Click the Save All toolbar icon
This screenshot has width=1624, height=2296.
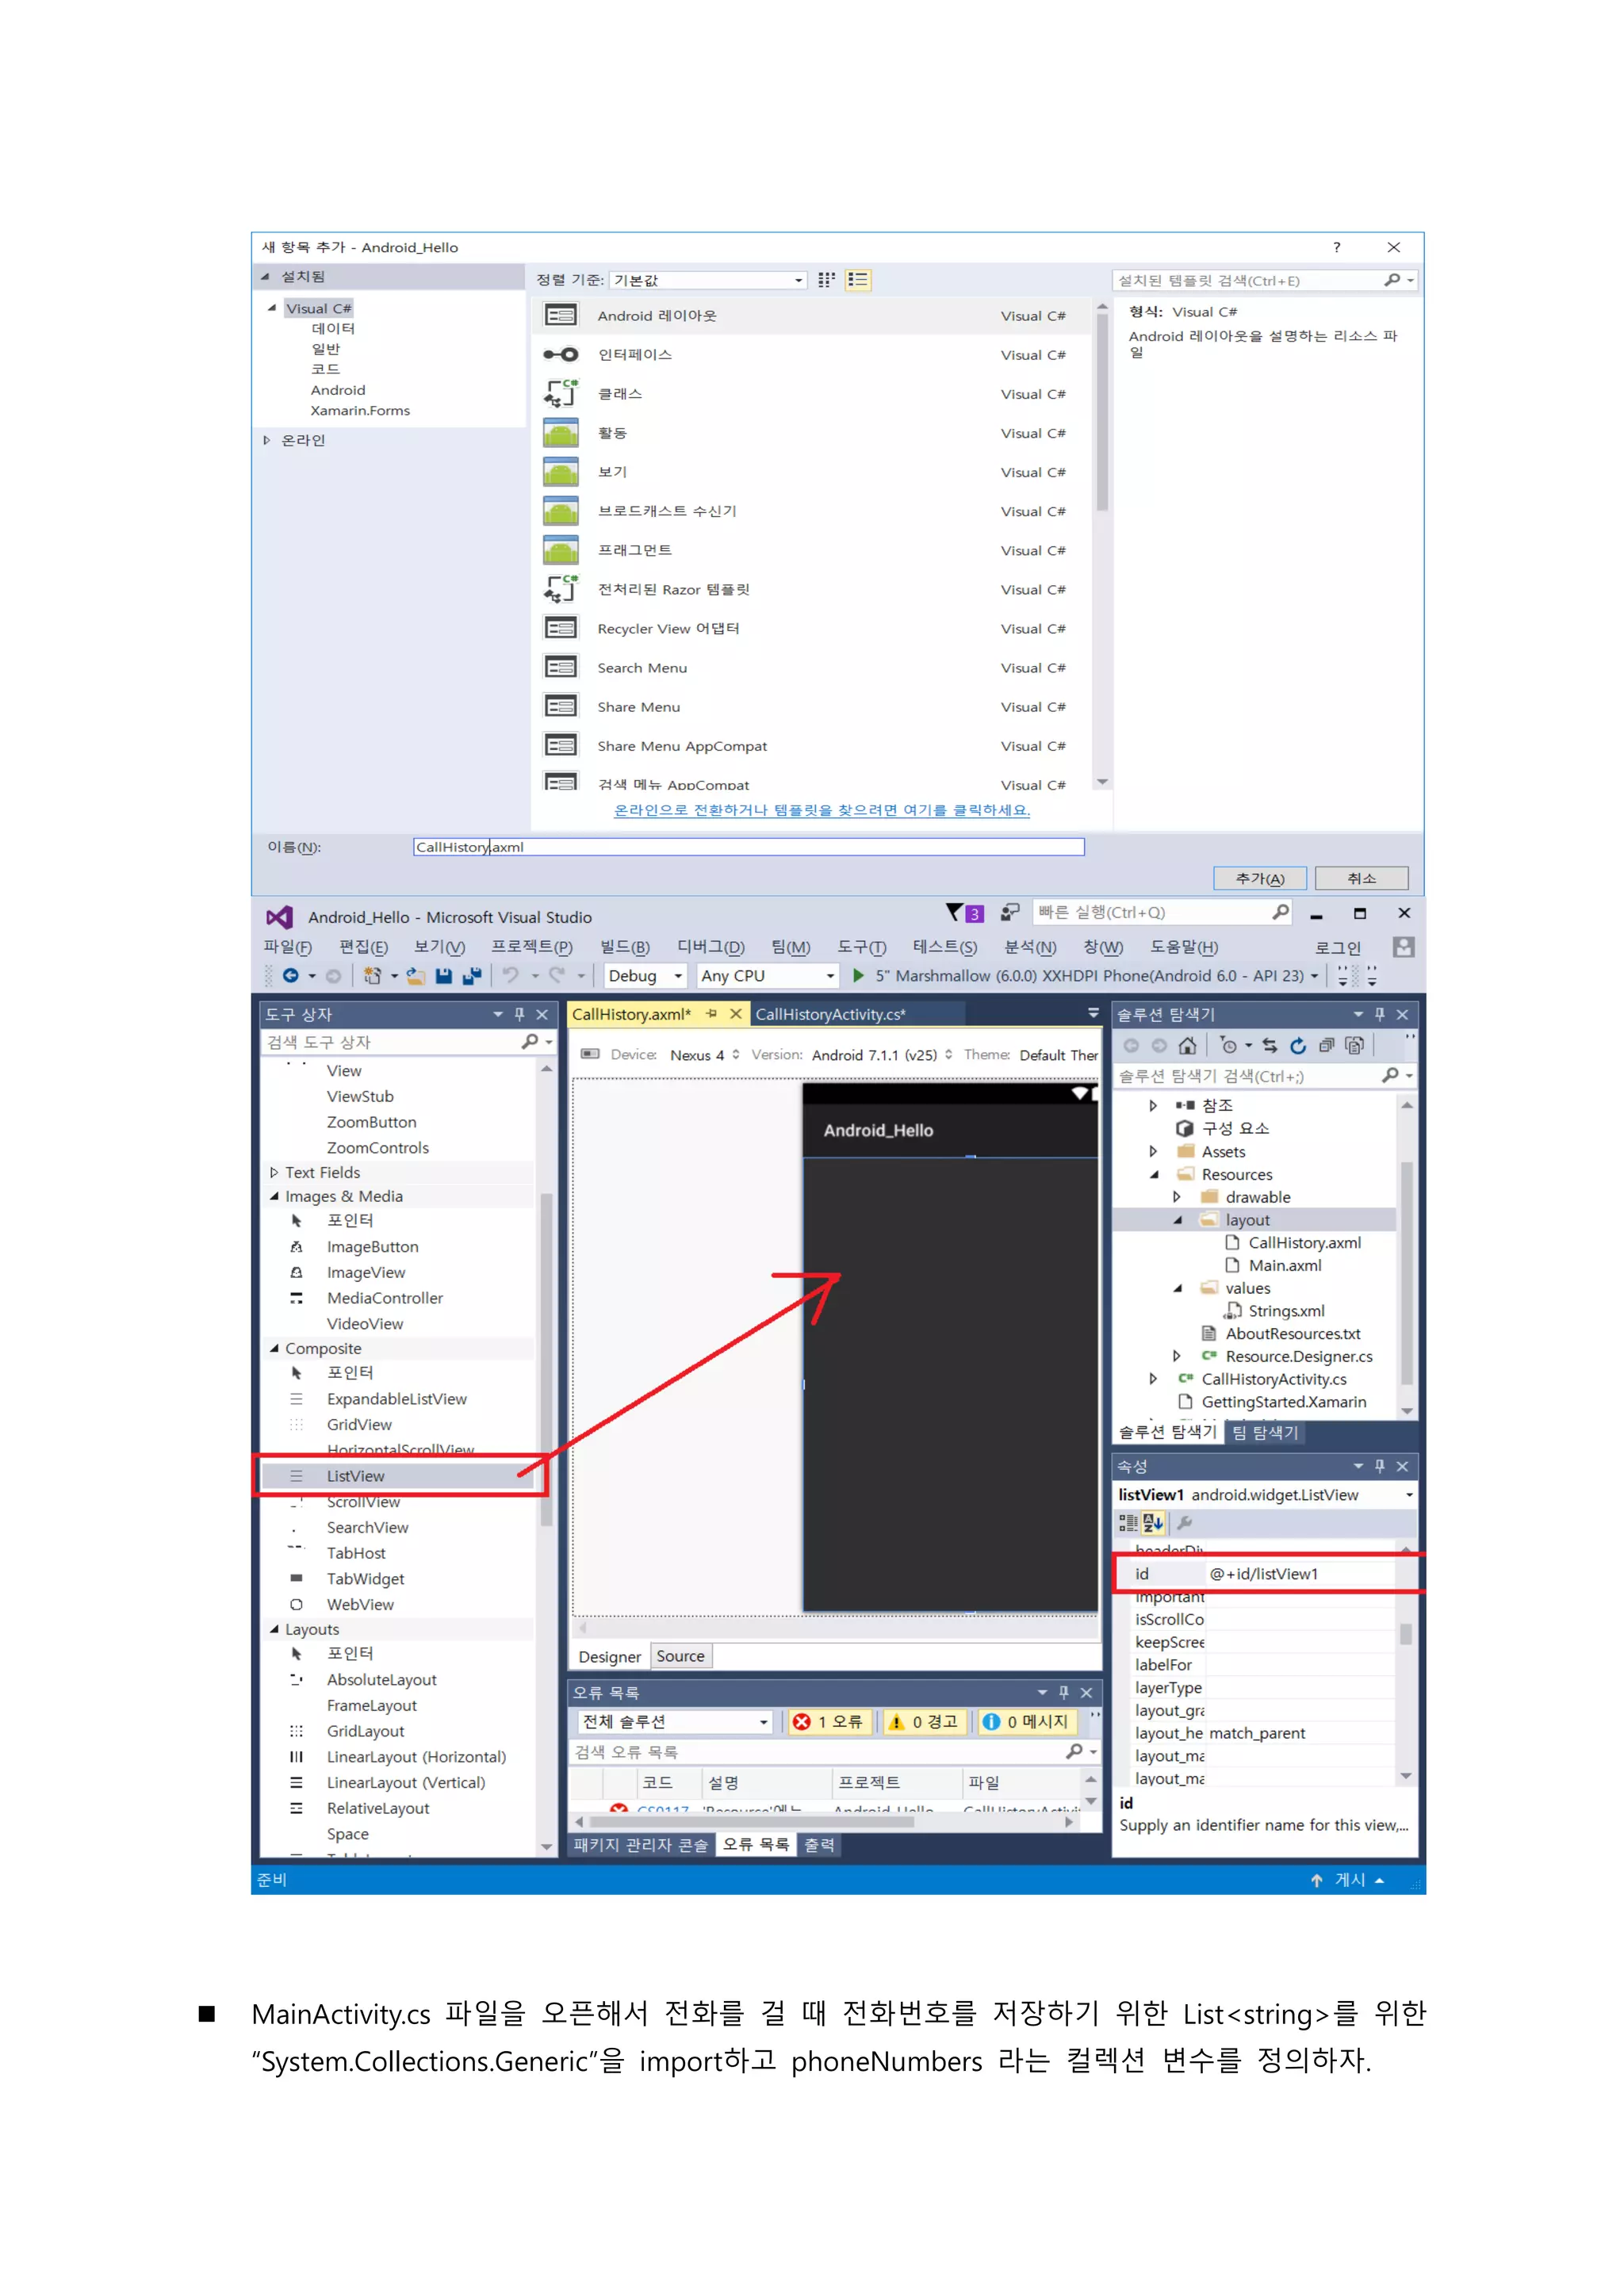pyautogui.click(x=472, y=976)
